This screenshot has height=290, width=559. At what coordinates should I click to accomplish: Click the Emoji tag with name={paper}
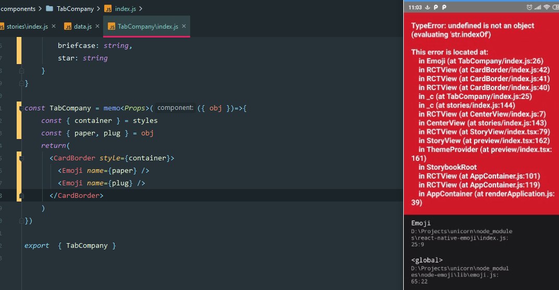[103, 171]
